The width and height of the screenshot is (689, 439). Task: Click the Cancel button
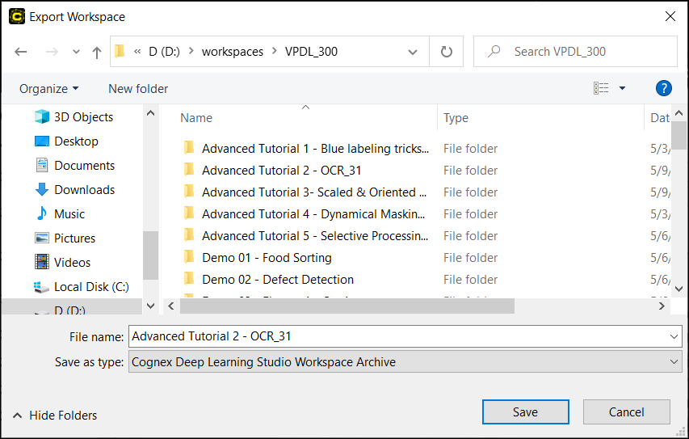(626, 412)
